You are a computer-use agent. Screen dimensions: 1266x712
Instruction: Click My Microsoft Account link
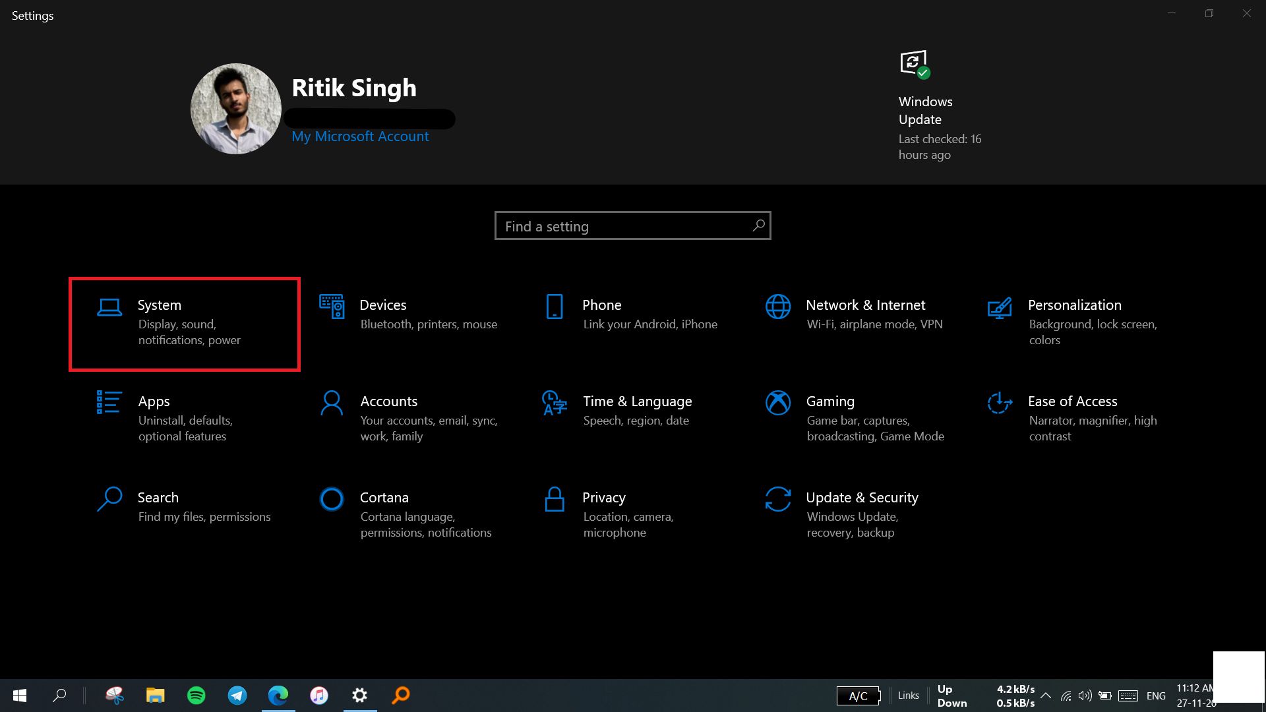(360, 136)
